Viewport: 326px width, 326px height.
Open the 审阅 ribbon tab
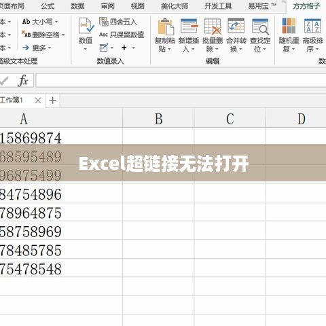[x=107, y=6]
